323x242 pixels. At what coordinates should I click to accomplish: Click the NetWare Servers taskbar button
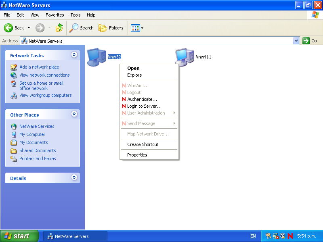pos(75,236)
